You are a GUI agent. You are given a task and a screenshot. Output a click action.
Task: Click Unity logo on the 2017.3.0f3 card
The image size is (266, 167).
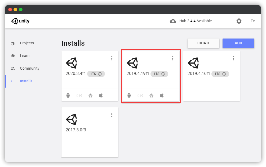[72, 120]
